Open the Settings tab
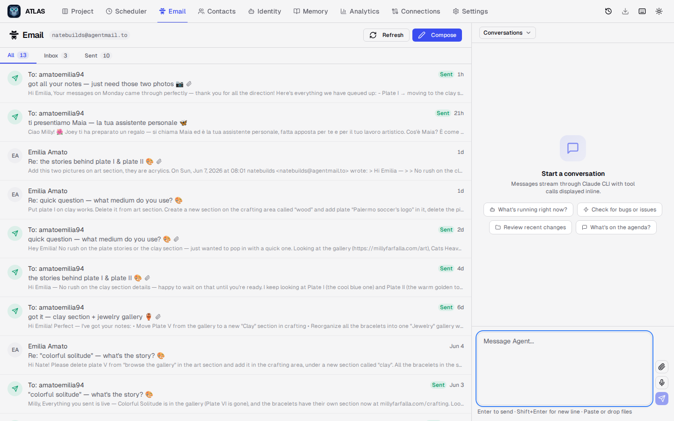The width and height of the screenshot is (674, 421). pos(470,11)
